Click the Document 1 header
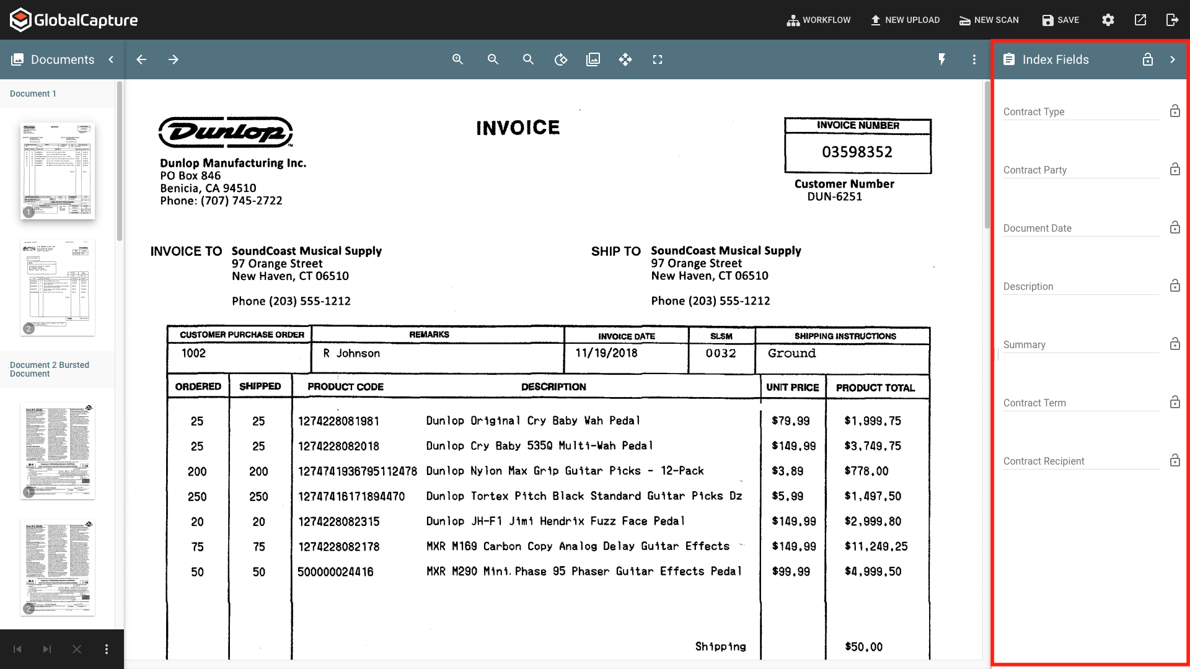This screenshot has height=669, width=1190. click(x=33, y=94)
